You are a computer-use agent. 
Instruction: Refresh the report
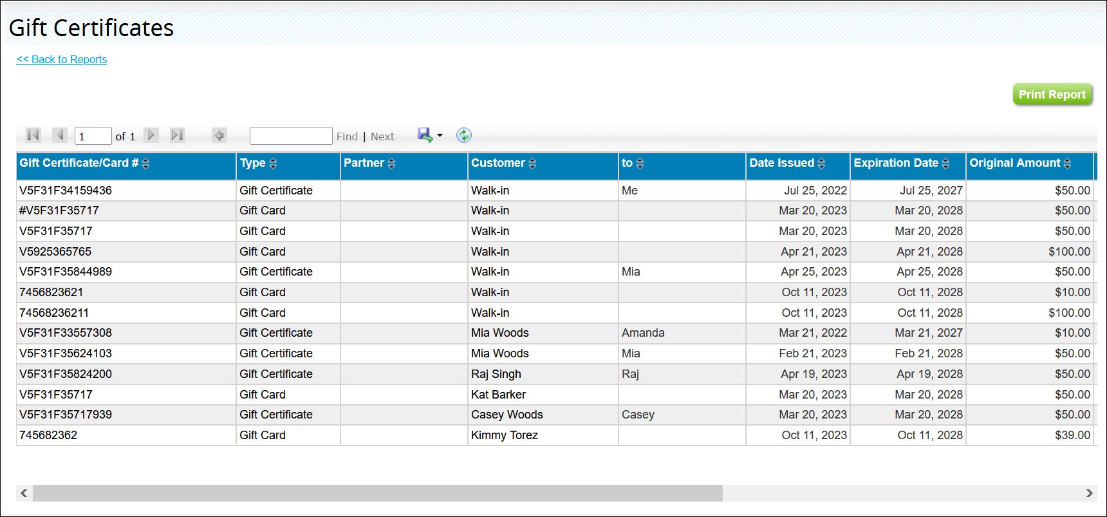(463, 135)
